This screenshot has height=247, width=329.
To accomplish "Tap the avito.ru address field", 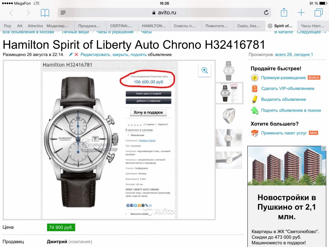I will 164,13.
